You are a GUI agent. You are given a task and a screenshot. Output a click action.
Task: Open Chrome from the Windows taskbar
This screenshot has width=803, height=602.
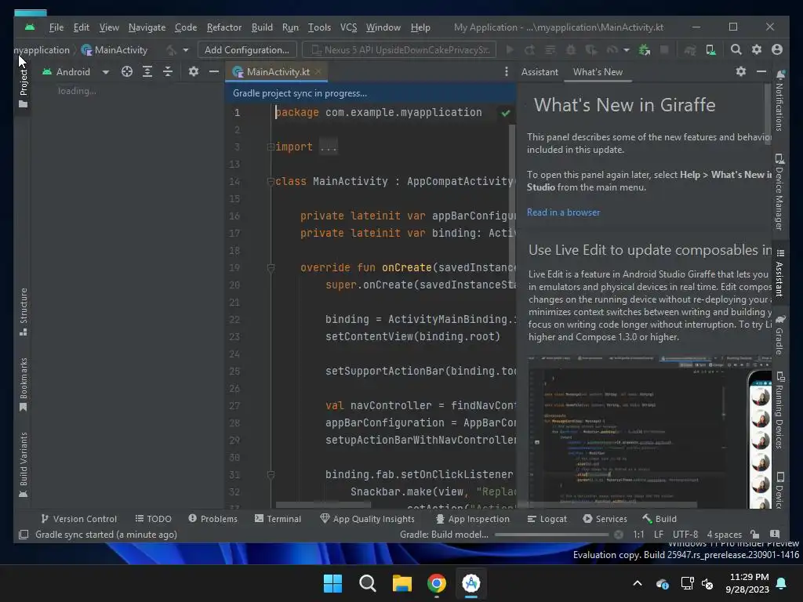coord(436,583)
